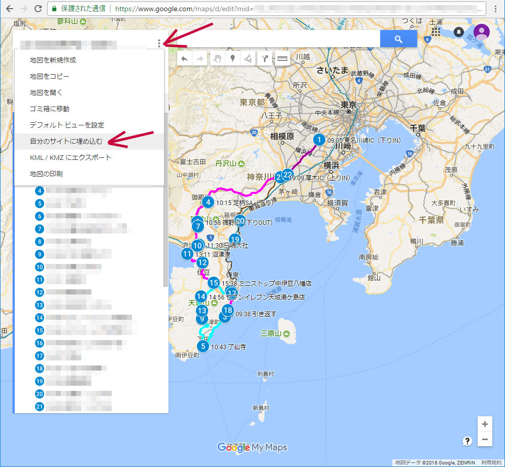The width and height of the screenshot is (505, 467).
Task: Select the hand pan tool
Action: coord(217,58)
